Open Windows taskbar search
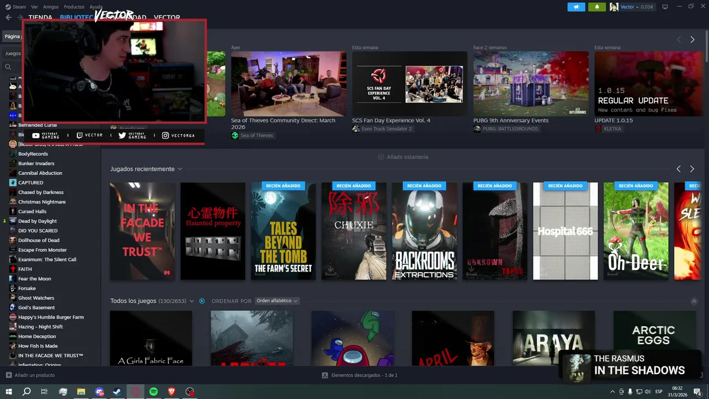Screen dimensions: 709x399 click(x=26, y=392)
